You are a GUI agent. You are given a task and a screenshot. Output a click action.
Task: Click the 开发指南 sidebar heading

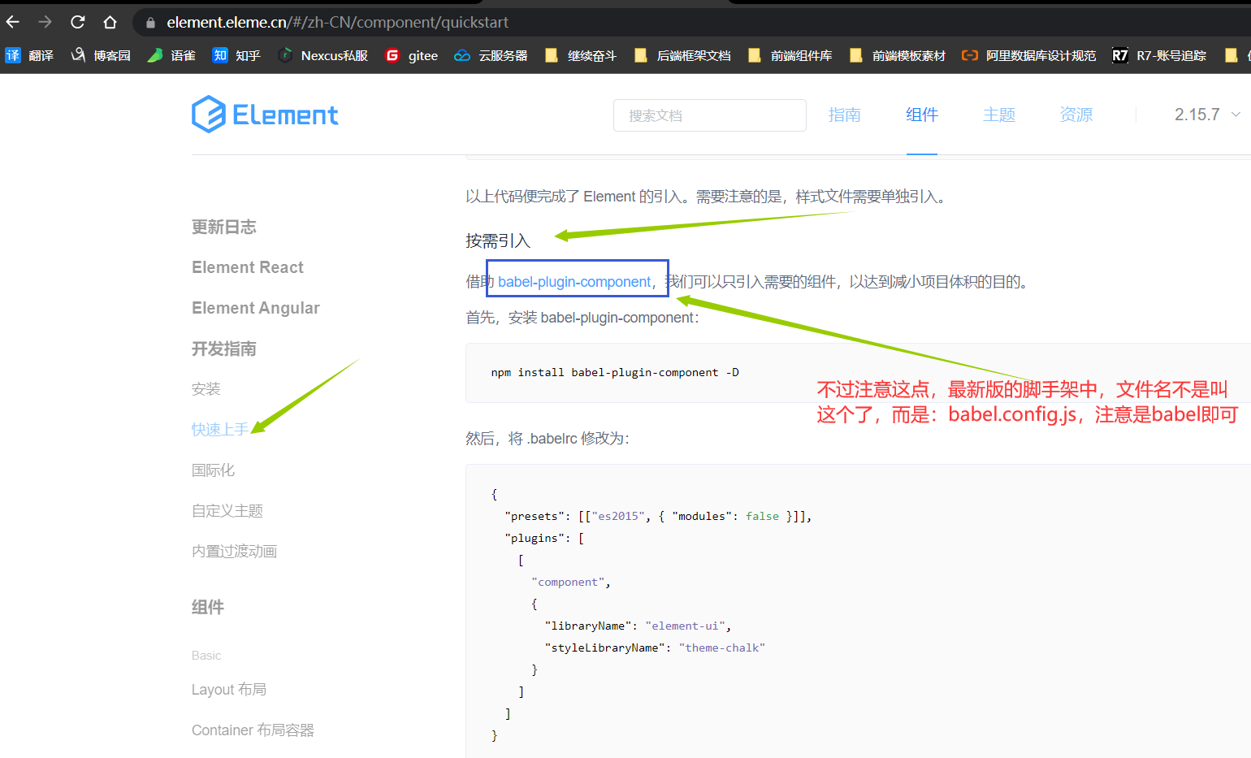(x=224, y=349)
